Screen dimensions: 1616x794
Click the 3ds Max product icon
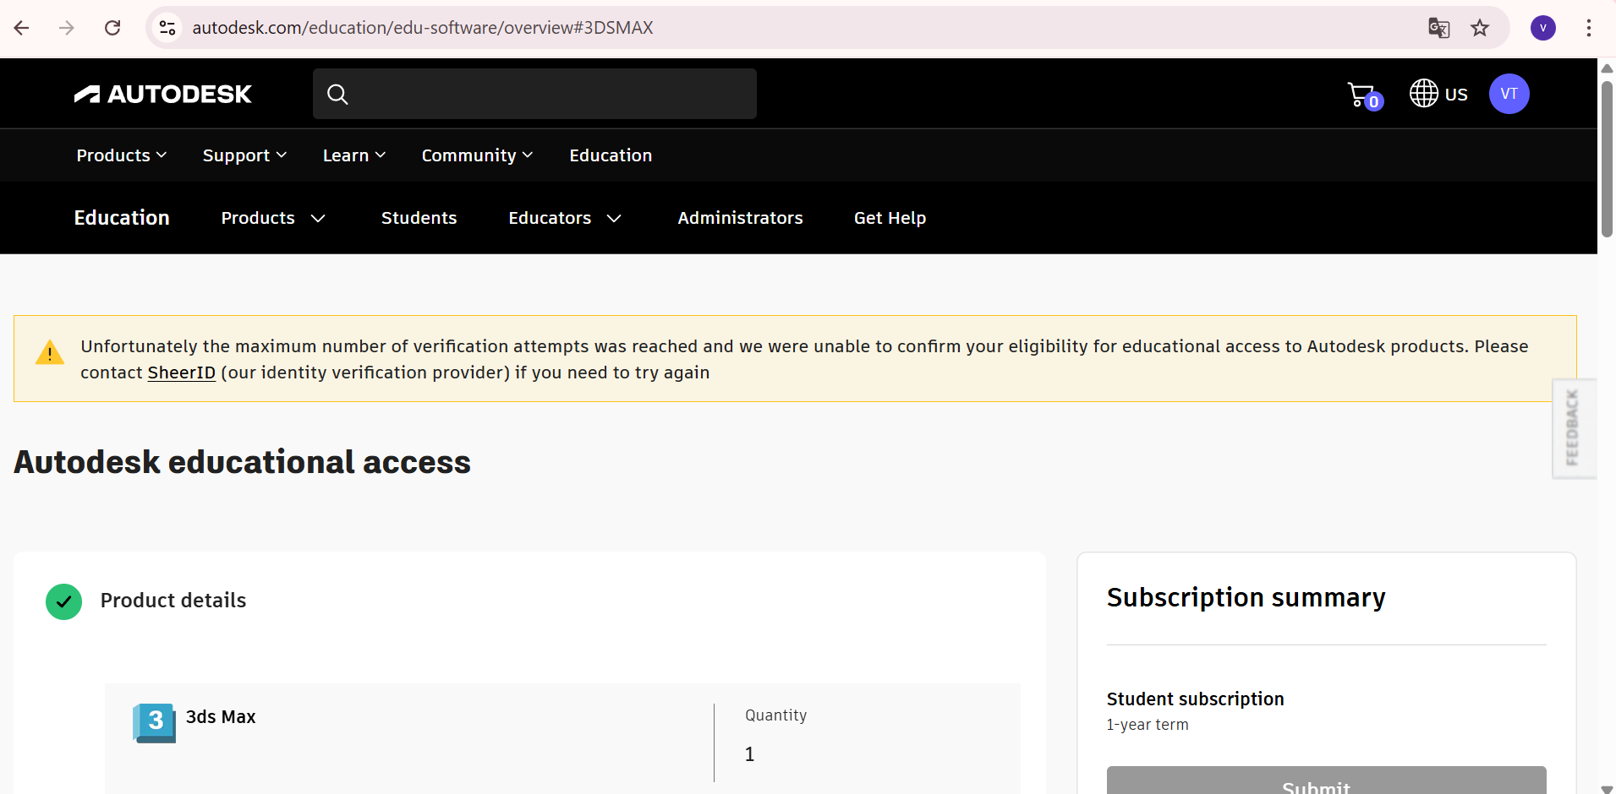pos(154,723)
